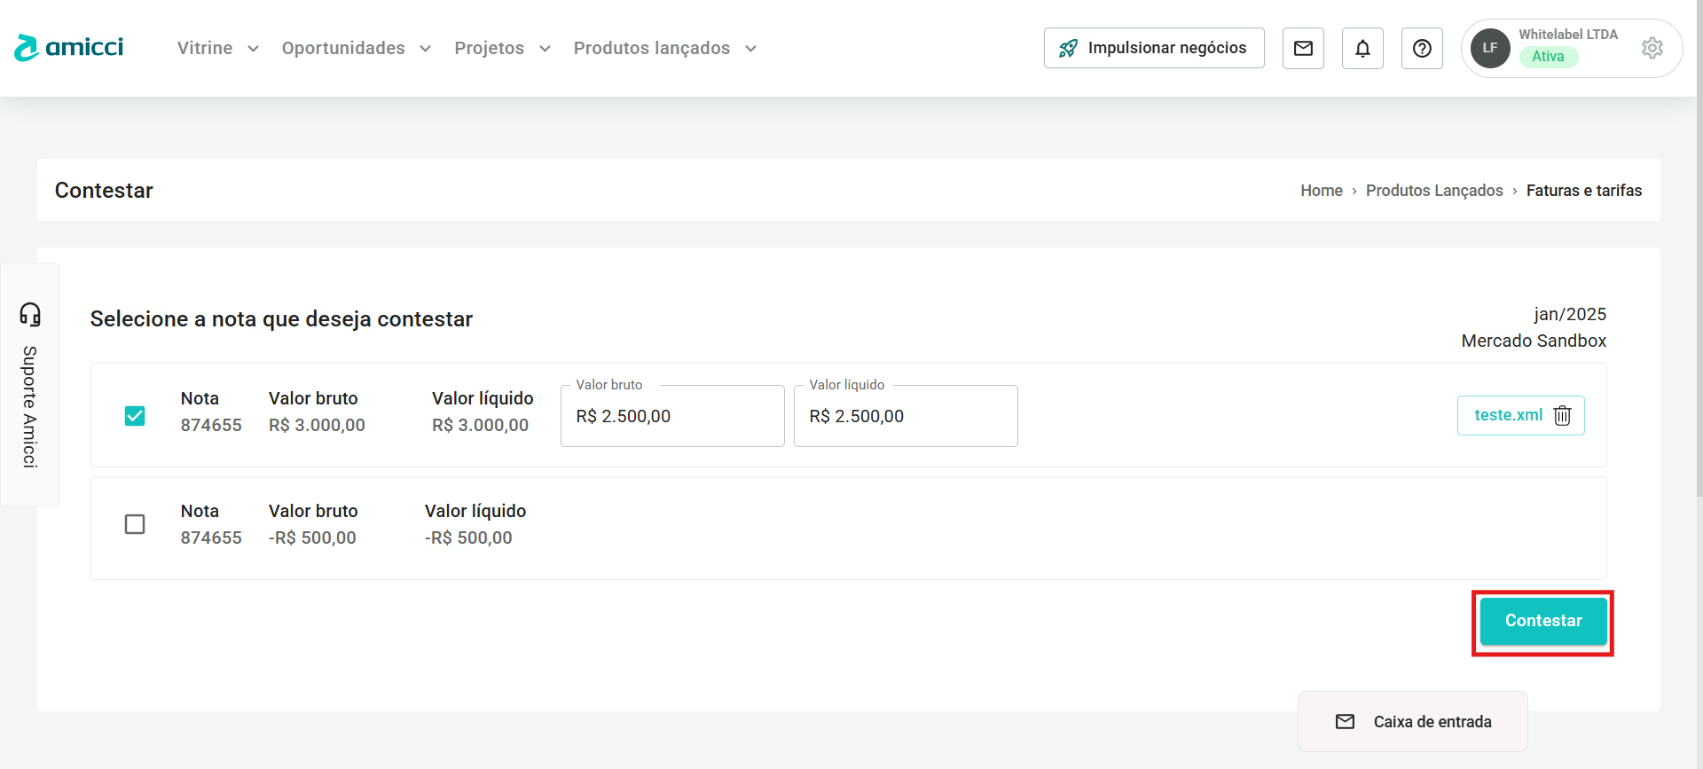Open the Caixa de entrada panel
The image size is (1703, 769).
pyautogui.click(x=1413, y=722)
